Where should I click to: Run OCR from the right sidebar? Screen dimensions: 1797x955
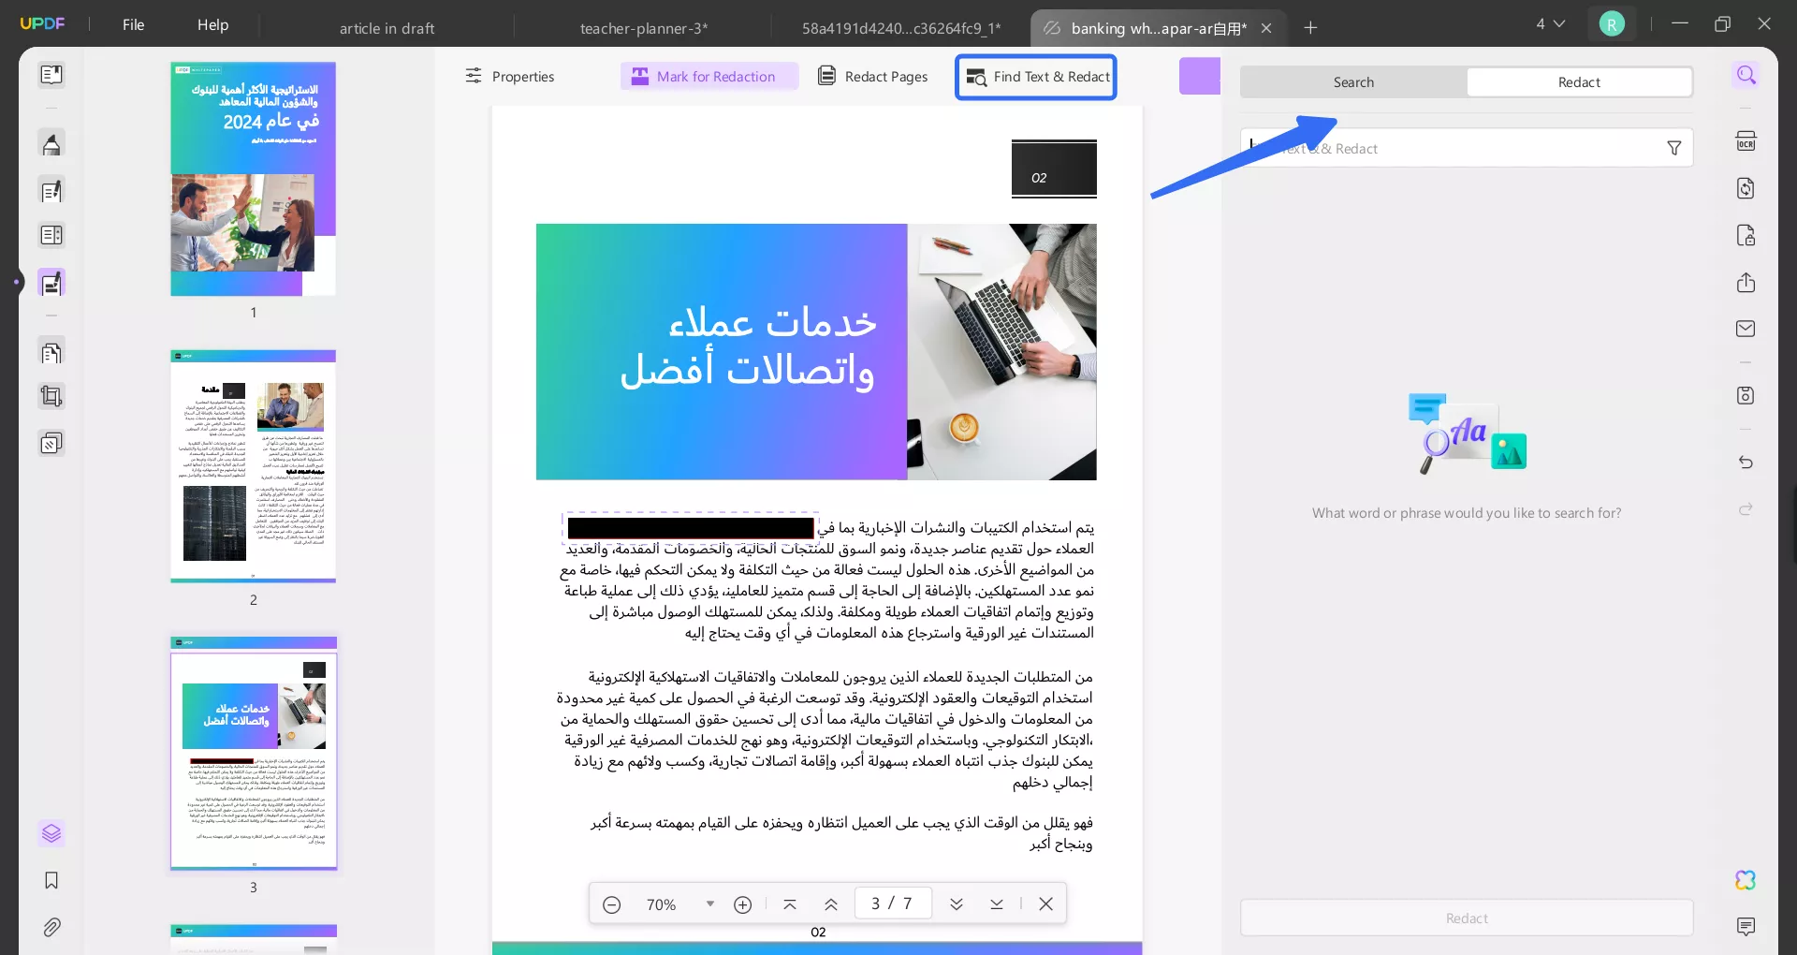[x=1746, y=140]
